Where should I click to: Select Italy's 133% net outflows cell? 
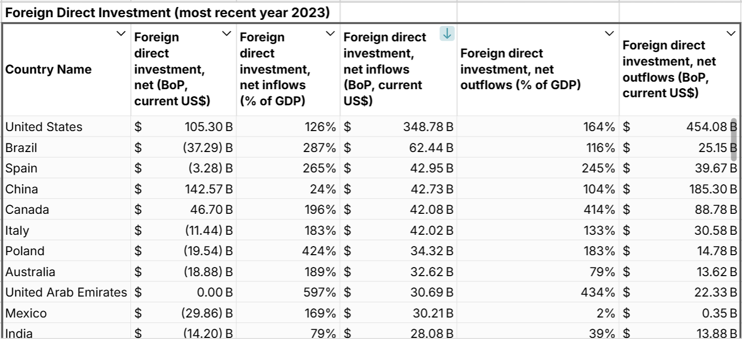click(x=538, y=230)
